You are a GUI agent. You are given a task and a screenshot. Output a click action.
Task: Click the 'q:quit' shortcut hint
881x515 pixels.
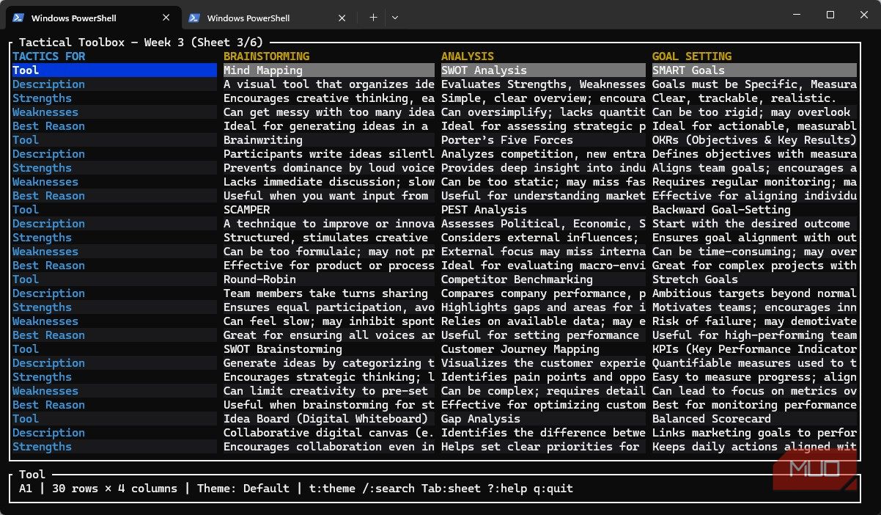coord(553,489)
